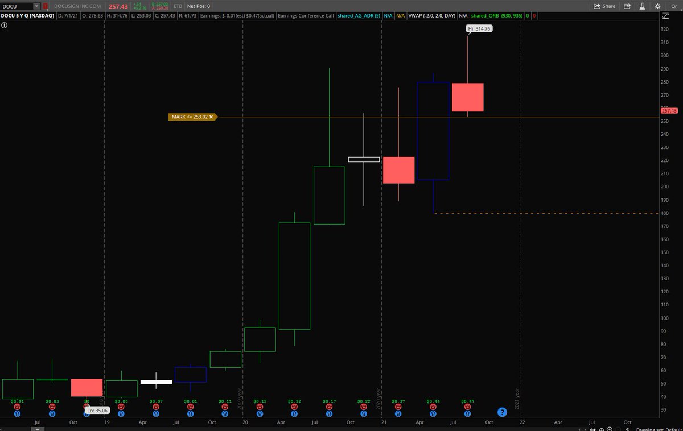Click the blue earnings bulb under $0.47

pyautogui.click(x=468, y=413)
